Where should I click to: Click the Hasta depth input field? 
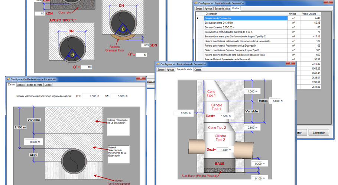point(275,101)
